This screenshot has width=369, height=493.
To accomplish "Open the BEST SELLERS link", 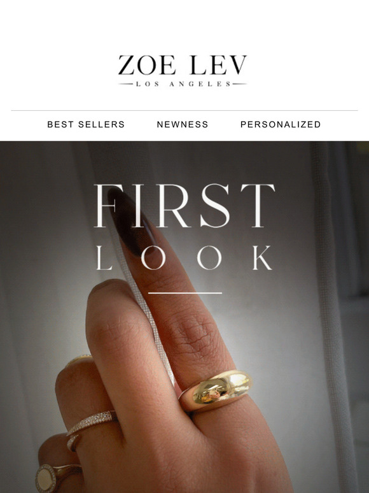I will pyautogui.click(x=86, y=124).
